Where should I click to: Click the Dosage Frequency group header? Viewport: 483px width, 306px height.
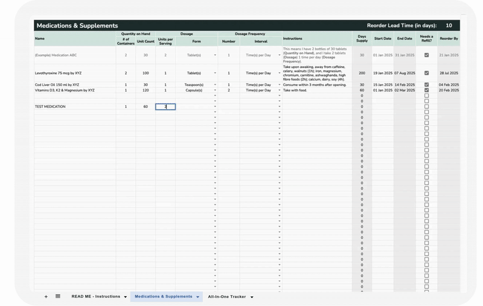tap(250, 34)
